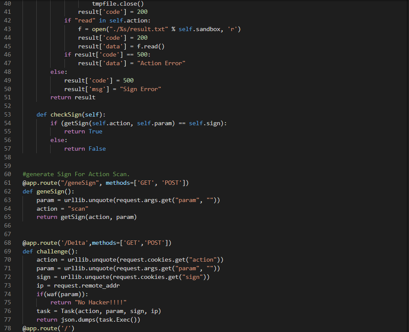
Task: Click 'f.read()' on line 45
Action: click(x=151, y=46)
